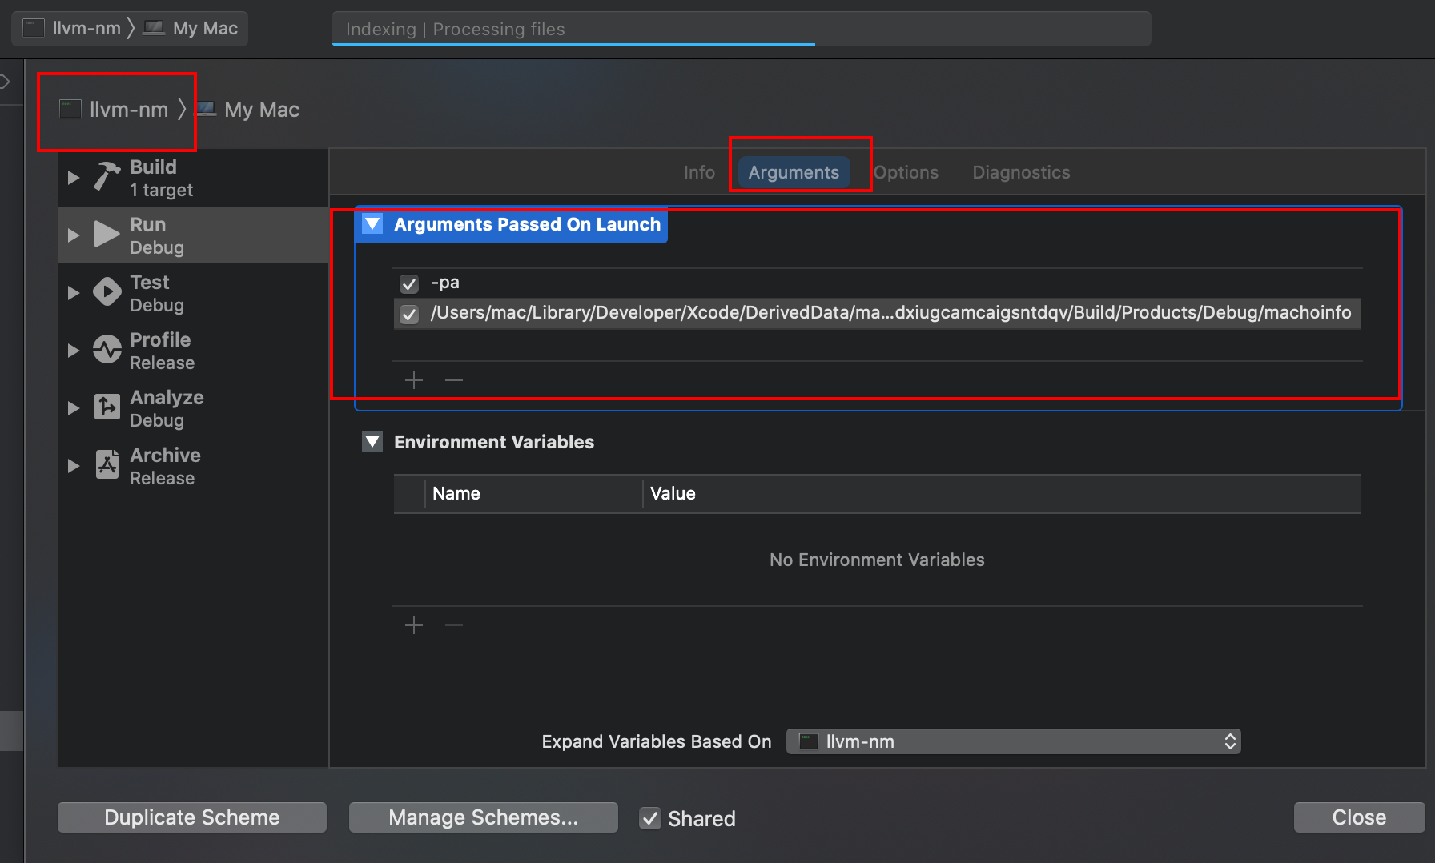The width and height of the screenshot is (1435, 863).
Task: Add a launch argument with plus button
Action: [414, 380]
